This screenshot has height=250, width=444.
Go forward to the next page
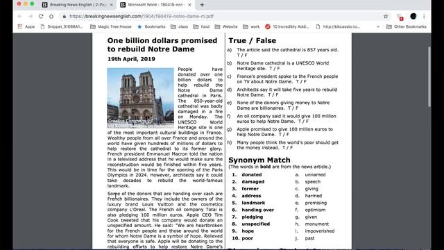[x=31, y=17]
